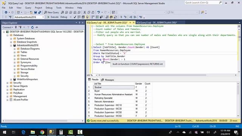Open the File menu

3,8
